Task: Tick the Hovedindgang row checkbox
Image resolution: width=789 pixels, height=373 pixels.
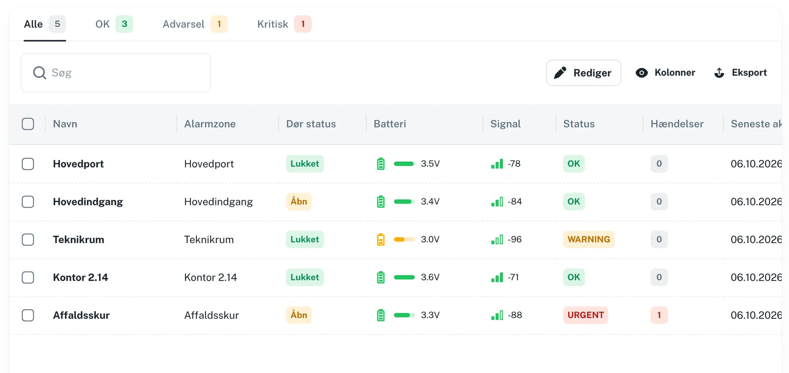Action: click(x=28, y=202)
